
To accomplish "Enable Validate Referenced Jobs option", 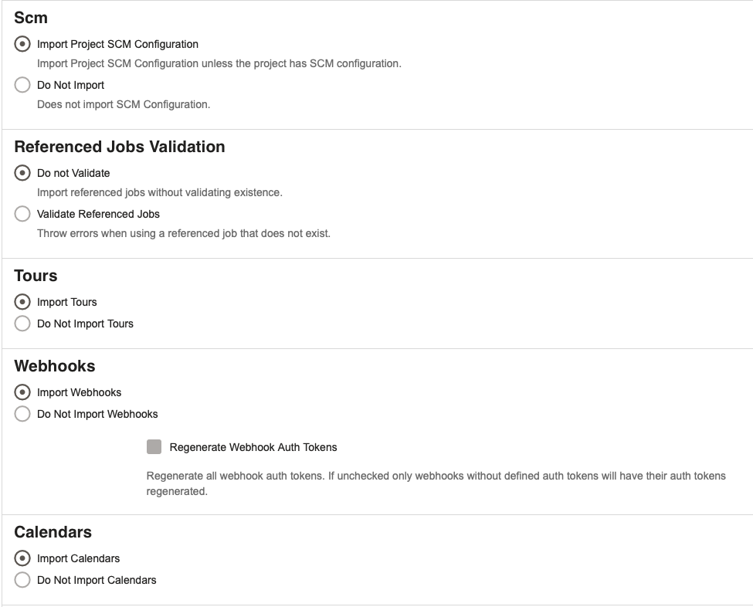I will tap(22, 214).
